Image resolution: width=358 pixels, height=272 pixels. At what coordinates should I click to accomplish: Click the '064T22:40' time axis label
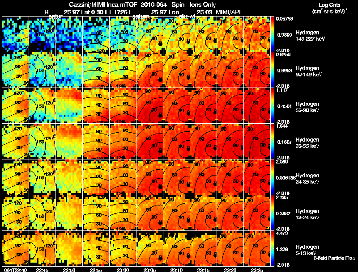pos(15,270)
